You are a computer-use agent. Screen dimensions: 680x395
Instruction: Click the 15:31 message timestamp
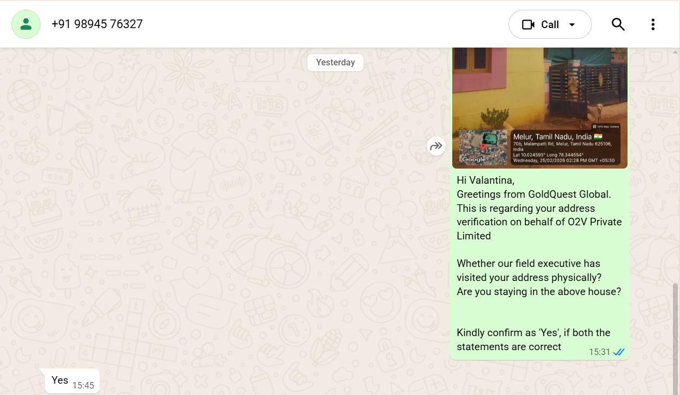(599, 352)
